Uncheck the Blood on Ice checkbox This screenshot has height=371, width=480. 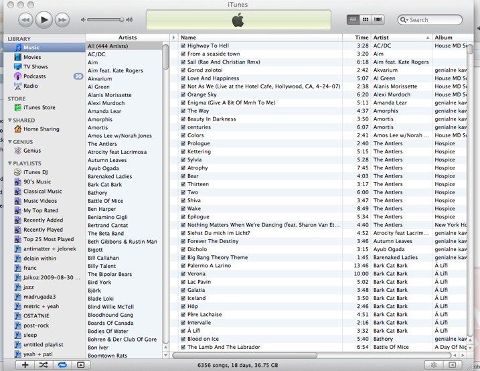[183, 339]
